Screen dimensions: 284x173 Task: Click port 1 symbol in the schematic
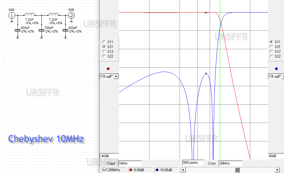(x=11, y=15)
